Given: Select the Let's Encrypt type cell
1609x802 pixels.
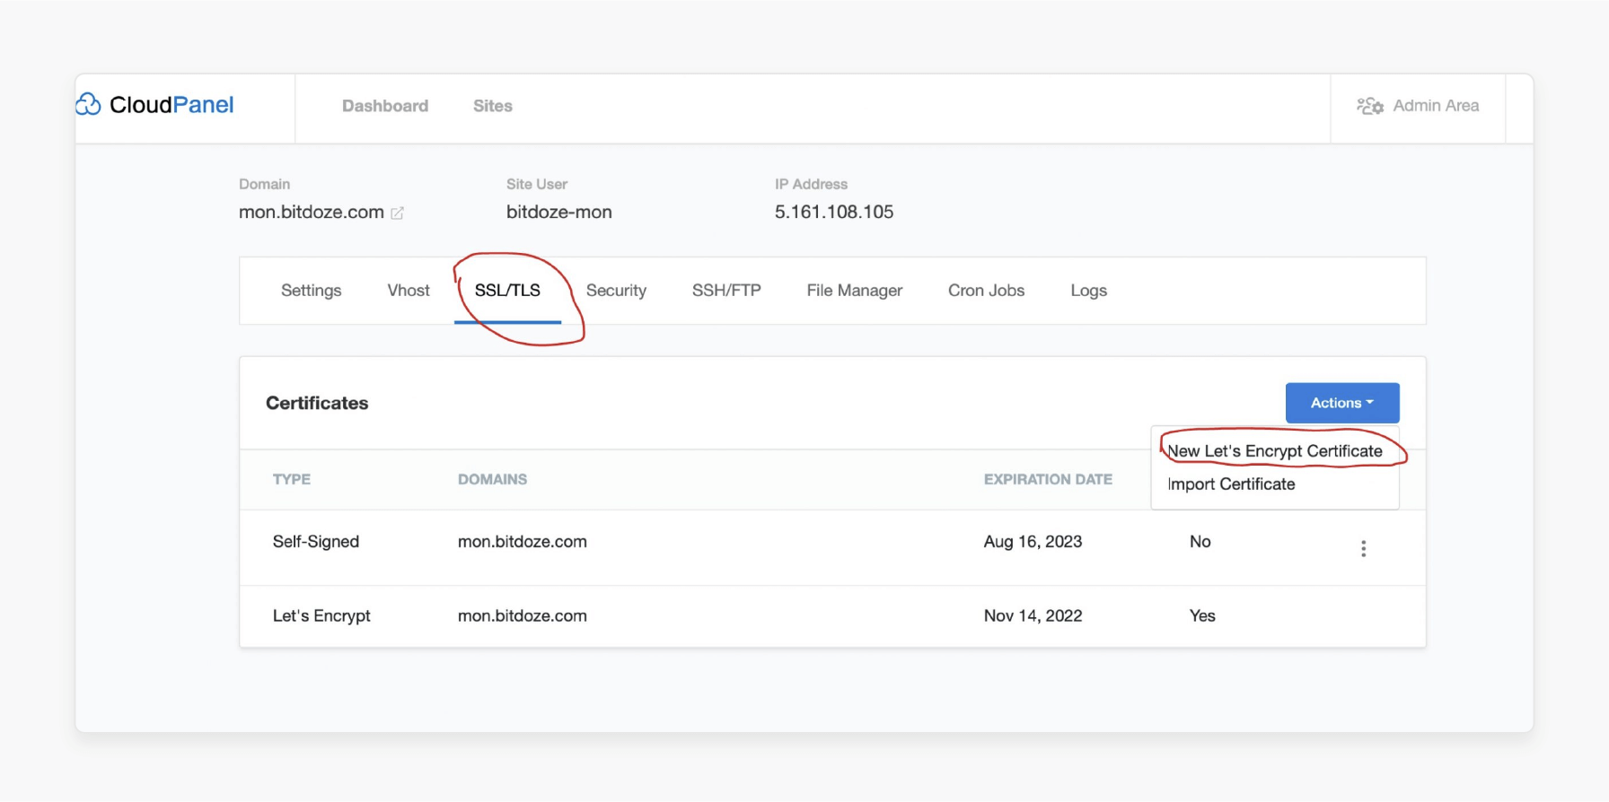Looking at the screenshot, I should (321, 616).
